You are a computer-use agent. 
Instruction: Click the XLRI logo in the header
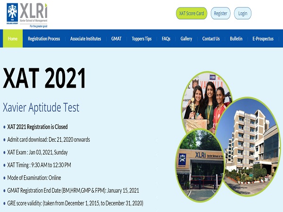pos(27,16)
